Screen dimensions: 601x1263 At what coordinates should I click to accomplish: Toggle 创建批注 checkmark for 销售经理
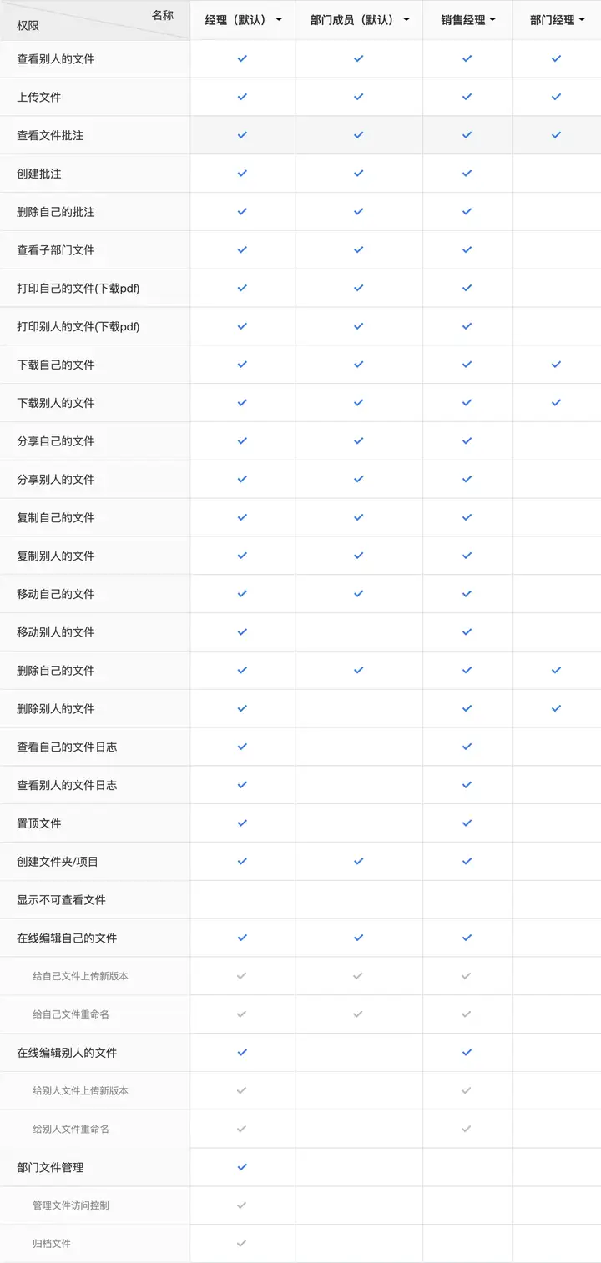point(467,174)
